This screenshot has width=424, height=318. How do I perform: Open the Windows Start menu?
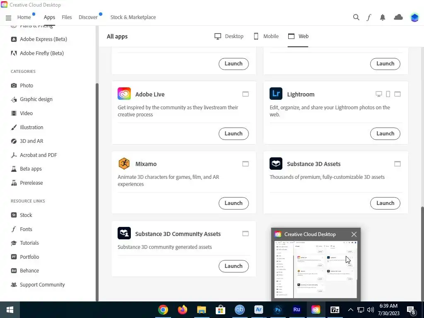10,310
